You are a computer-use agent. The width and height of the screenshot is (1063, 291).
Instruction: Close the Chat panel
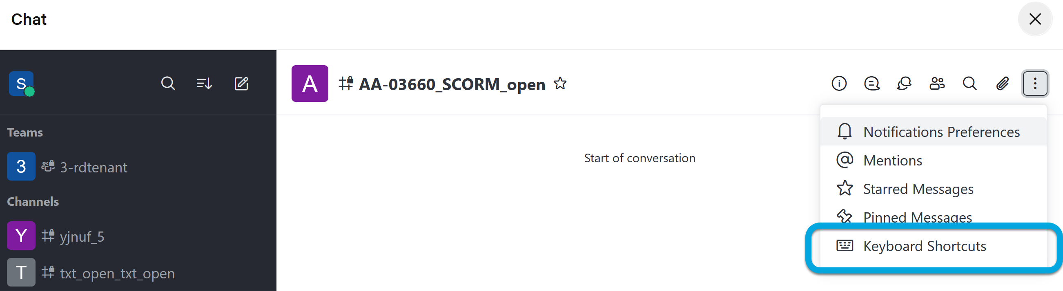point(1034,19)
